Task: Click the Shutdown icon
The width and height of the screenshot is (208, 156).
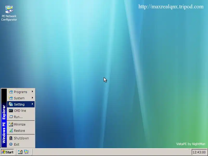Action: coord(11,138)
